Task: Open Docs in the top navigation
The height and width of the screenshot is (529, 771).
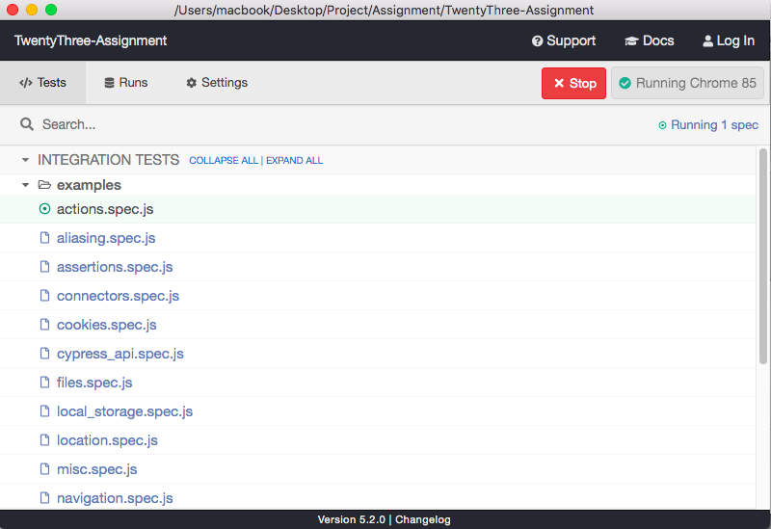Action: point(649,40)
